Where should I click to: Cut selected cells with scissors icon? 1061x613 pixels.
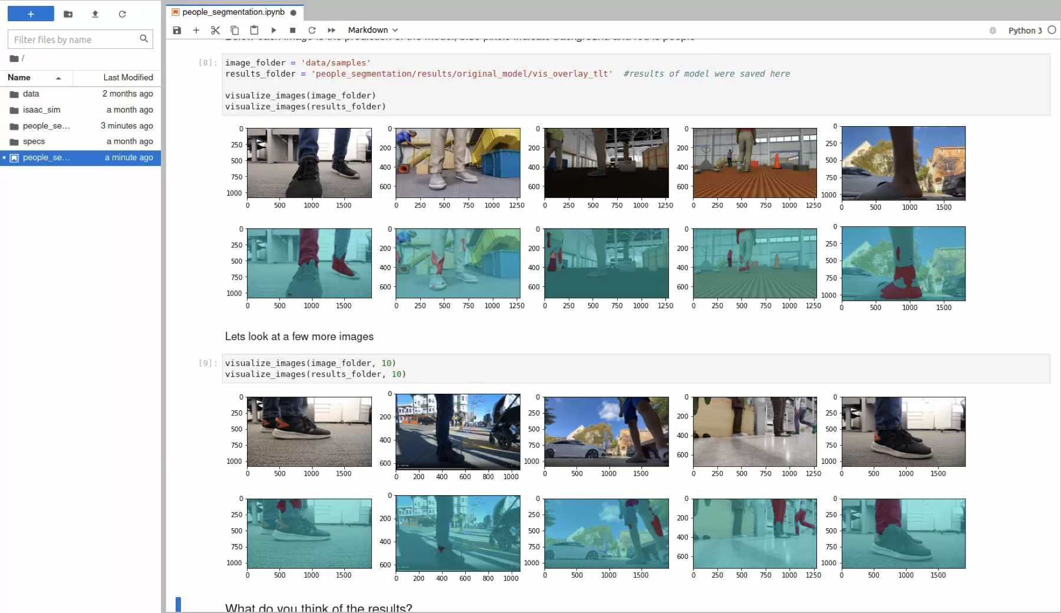[x=215, y=30]
